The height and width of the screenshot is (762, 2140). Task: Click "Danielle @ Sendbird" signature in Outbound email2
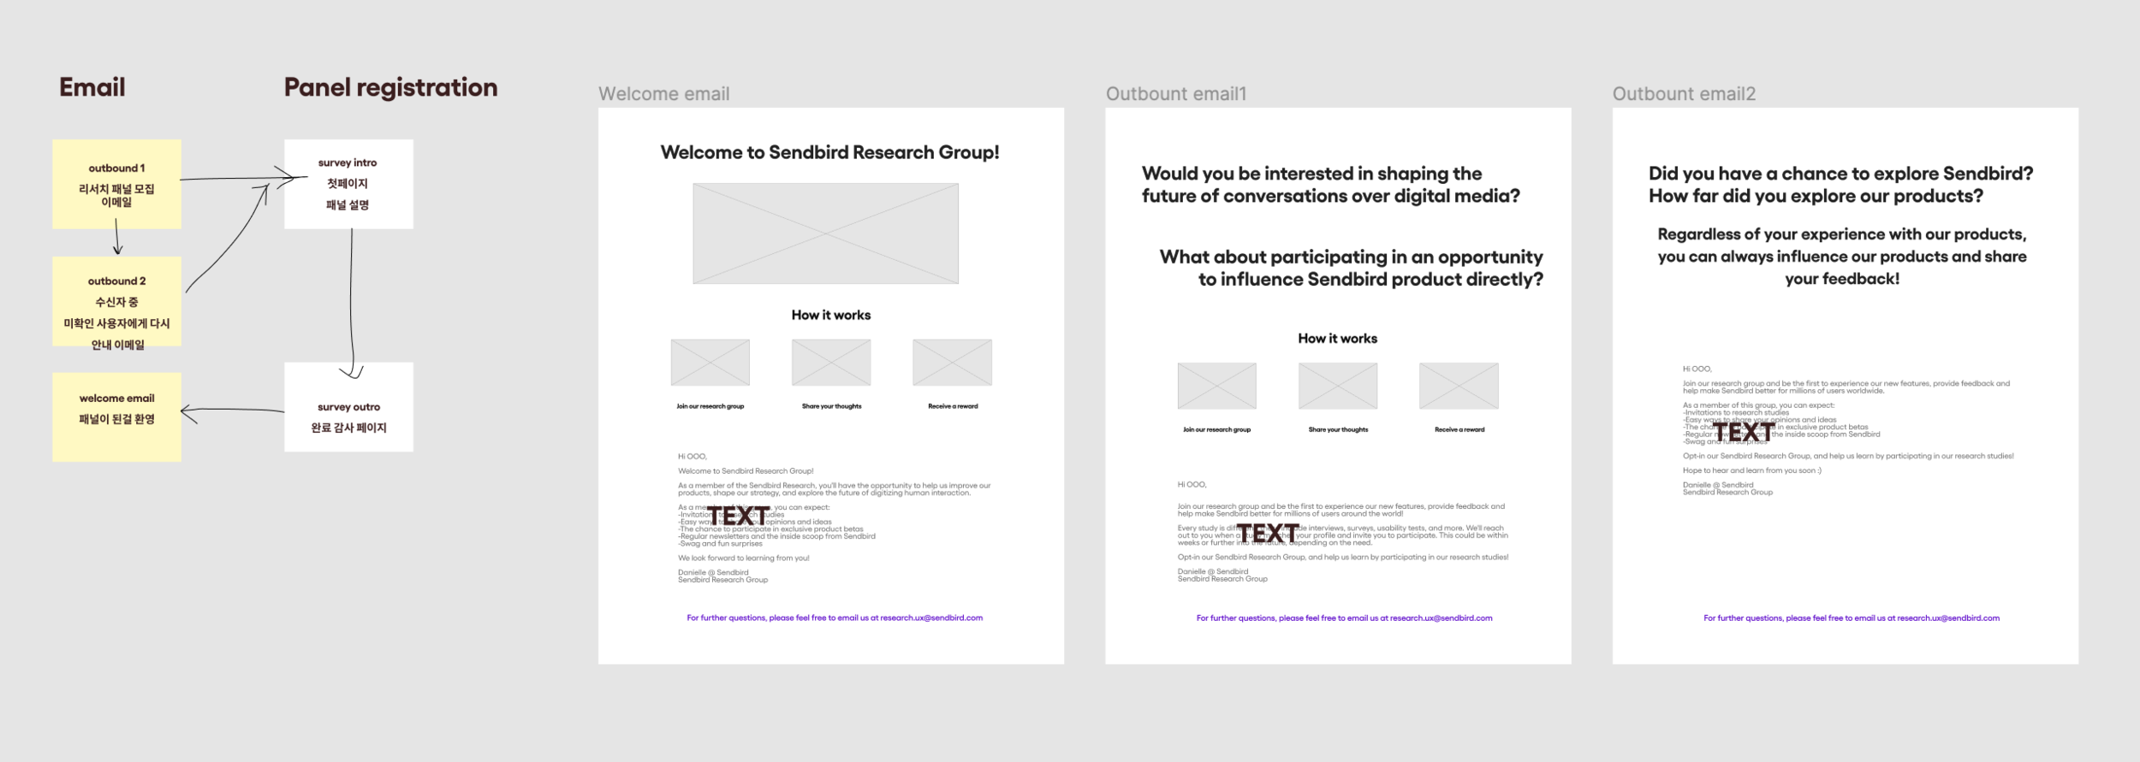coord(1718,485)
